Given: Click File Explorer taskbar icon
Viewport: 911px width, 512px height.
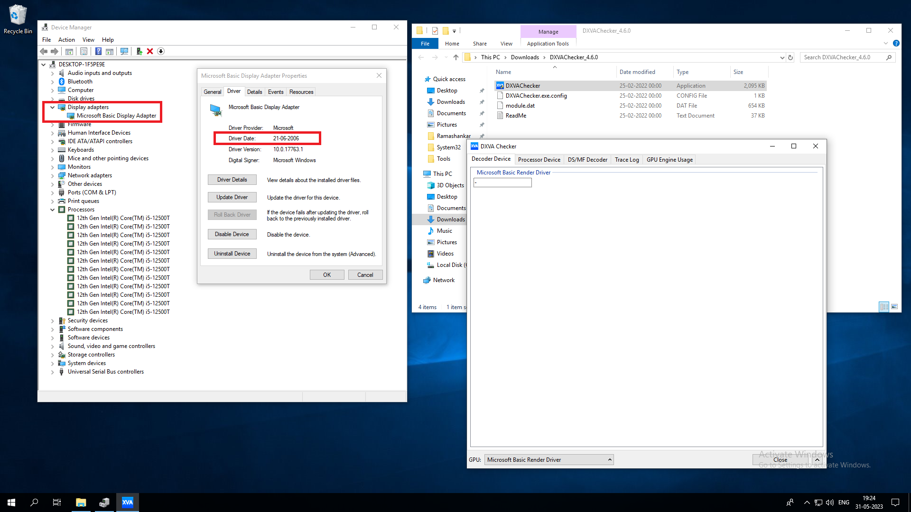Looking at the screenshot, I should click(81, 503).
